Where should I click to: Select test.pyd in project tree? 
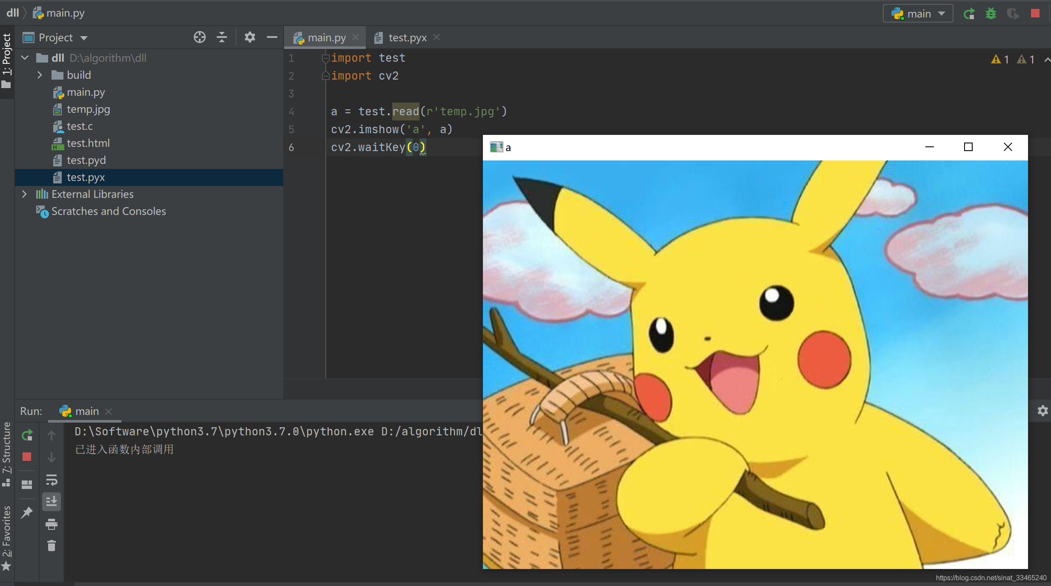click(86, 160)
